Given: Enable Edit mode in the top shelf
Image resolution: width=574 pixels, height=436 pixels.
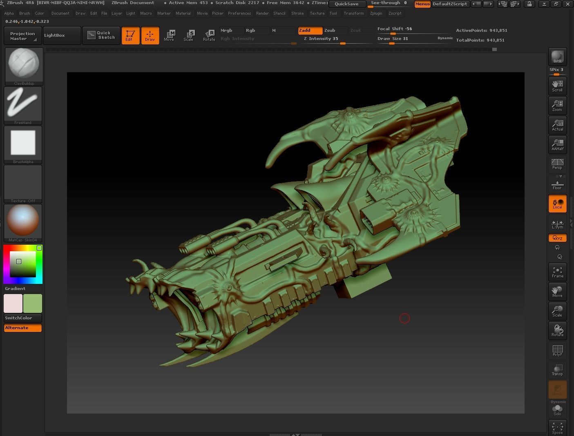Looking at the screenshot, I should (130, 35).
